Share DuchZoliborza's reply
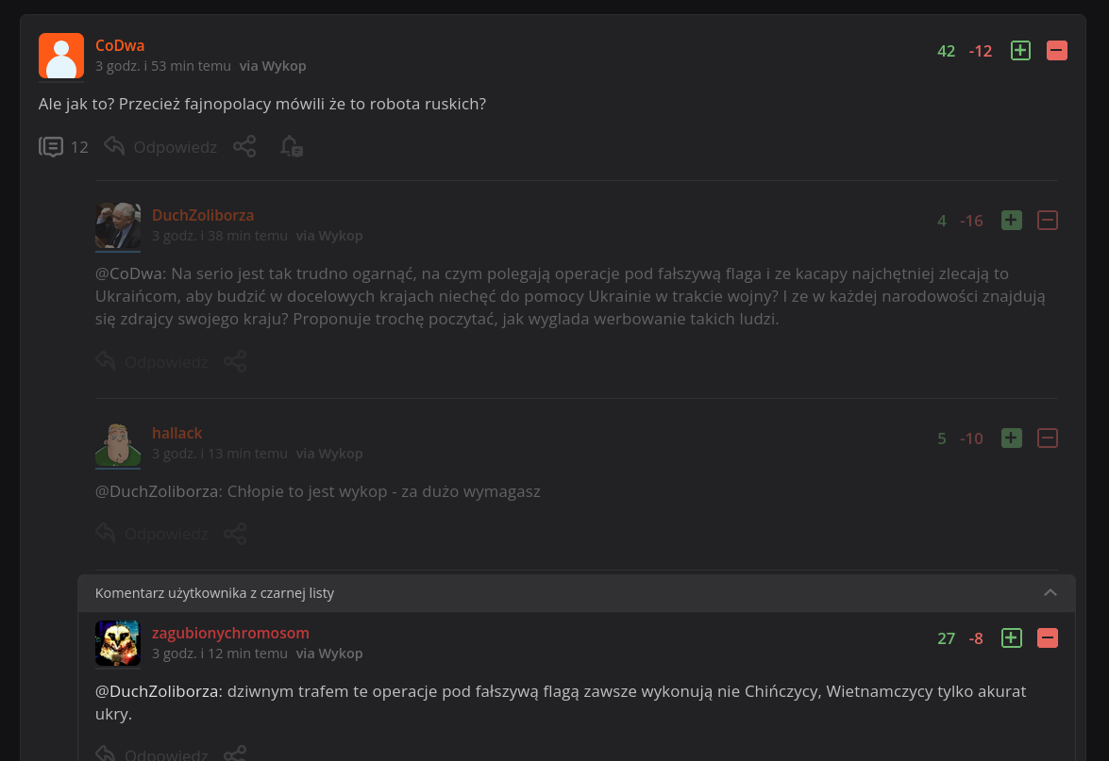This screenshot has width=1109, height=761. coord(235,362)
